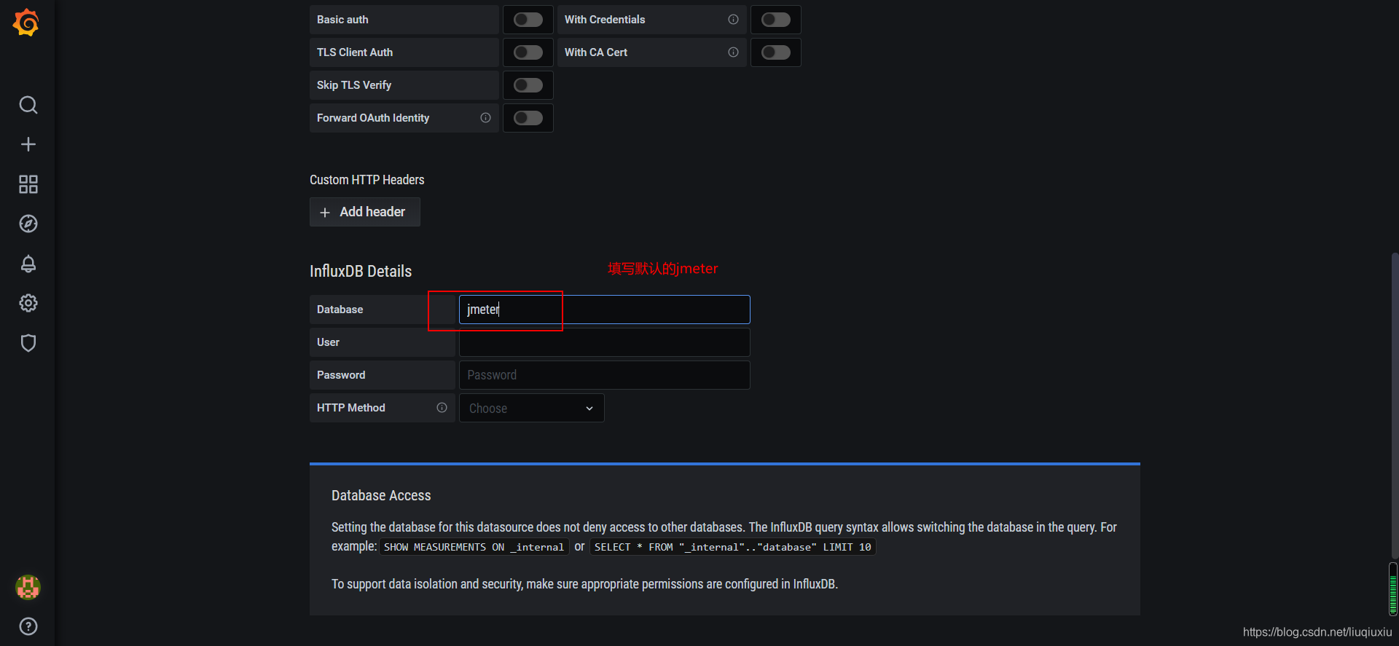Click the SELECT * FROM code snippet

pyautogui.click(x=732, y=547)
